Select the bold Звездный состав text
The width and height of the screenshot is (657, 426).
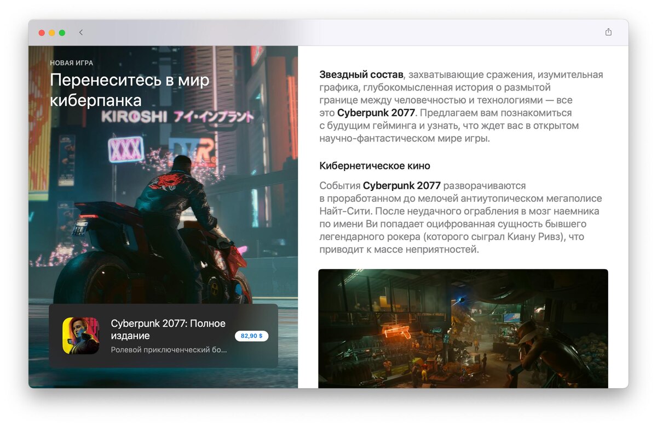361,75
